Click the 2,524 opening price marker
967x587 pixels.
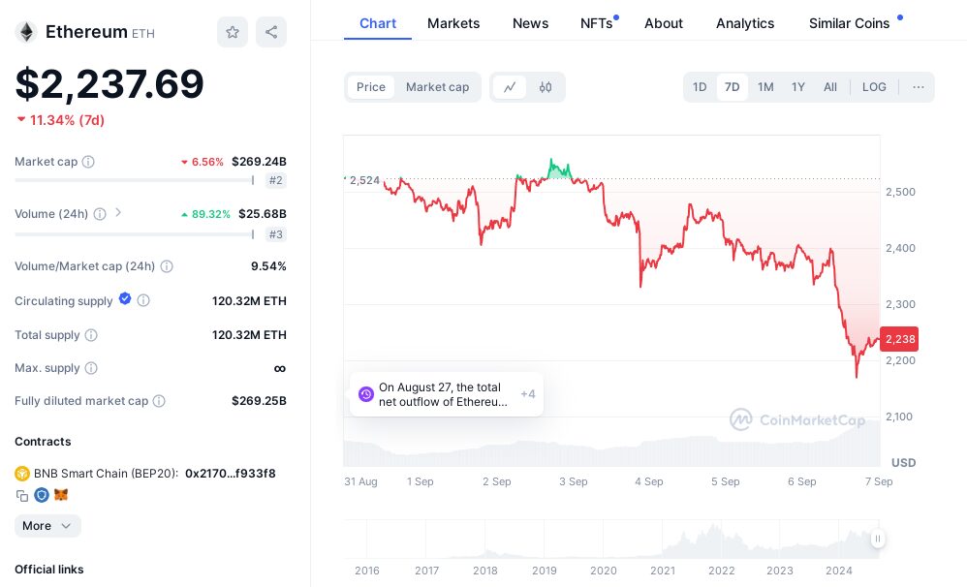pos(364,180)
